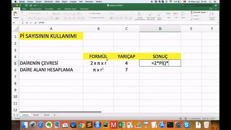Open the Formüller ribbon tab

49,9
